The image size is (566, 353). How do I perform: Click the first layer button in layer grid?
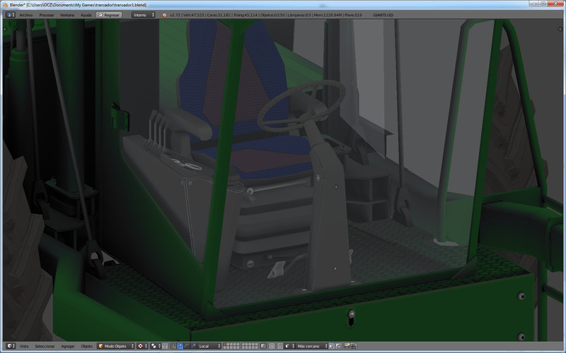226,345
